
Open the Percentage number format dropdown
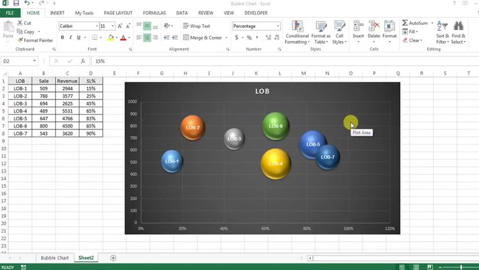pos(278,26)
